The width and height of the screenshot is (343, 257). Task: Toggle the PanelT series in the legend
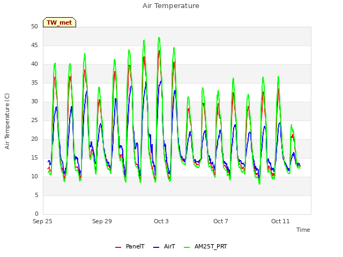(130, 246)
